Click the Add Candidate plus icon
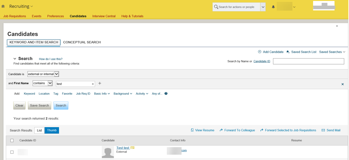 (259, 52)
